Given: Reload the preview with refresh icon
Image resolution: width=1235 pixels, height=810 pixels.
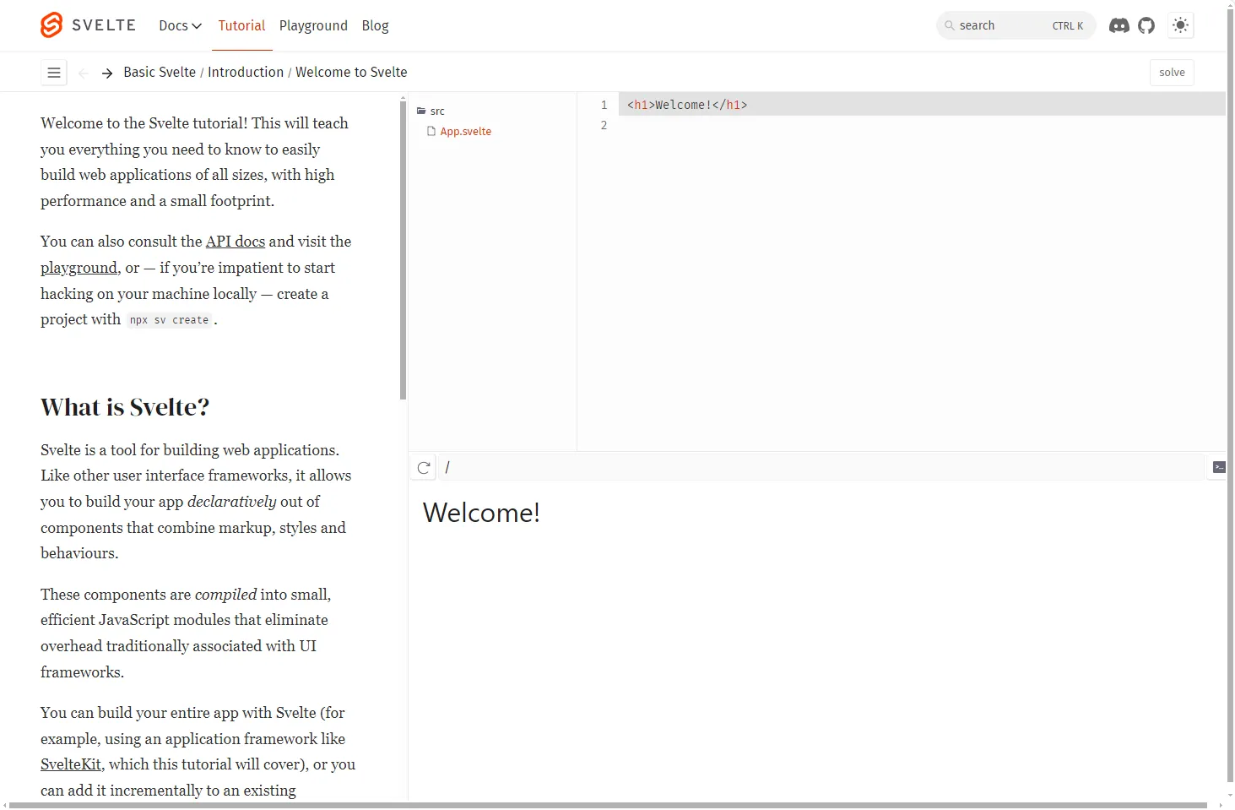Looking at the screenshot, I should 424,468.
